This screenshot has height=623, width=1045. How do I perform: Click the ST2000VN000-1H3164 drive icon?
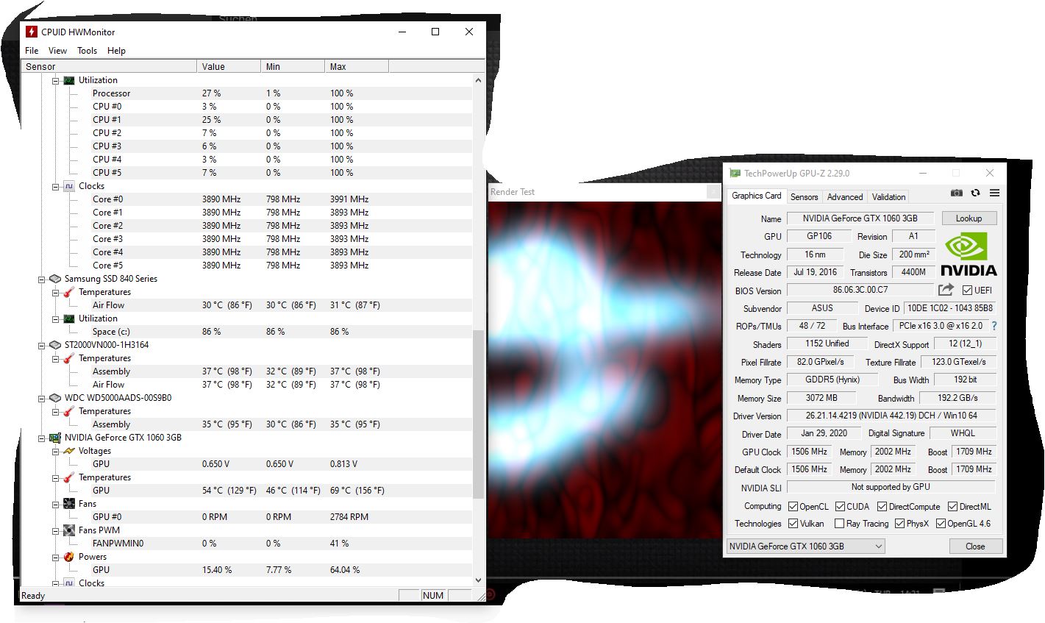(x=54, y=345)
